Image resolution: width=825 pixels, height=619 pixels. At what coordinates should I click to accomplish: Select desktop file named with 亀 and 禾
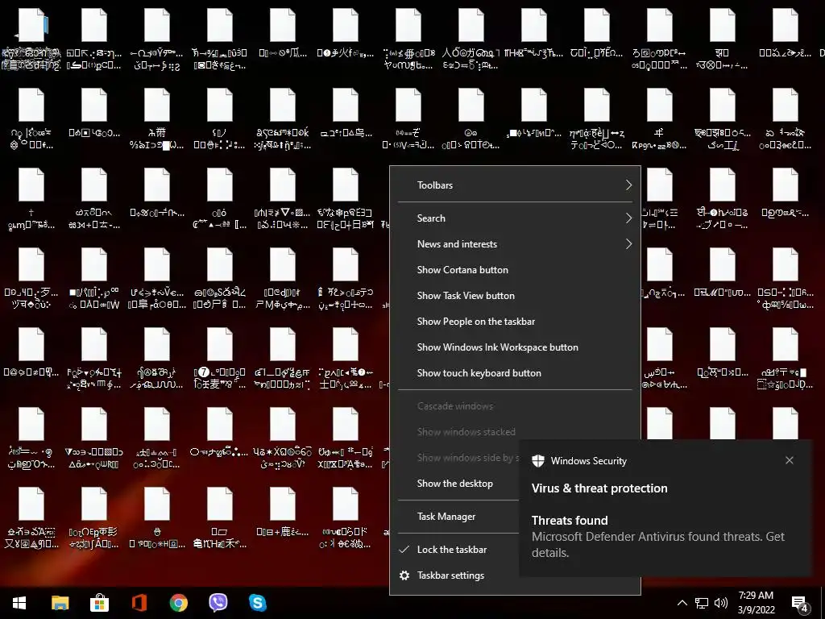point(219,518)
